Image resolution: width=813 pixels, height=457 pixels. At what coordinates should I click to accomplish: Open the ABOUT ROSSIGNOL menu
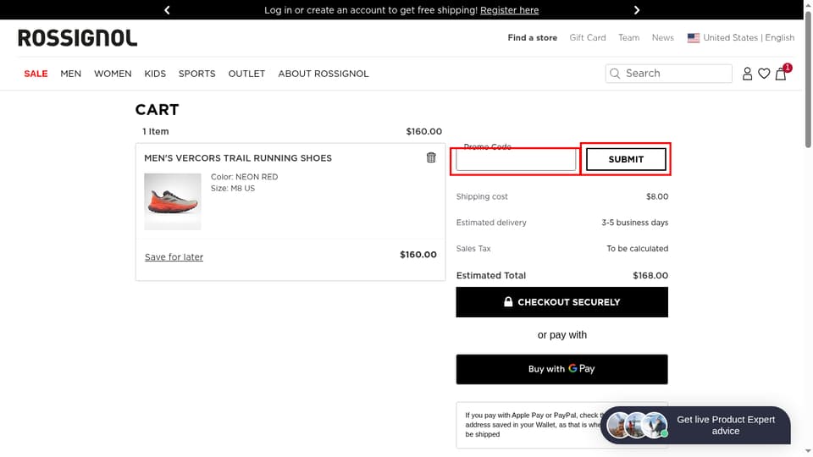(323, 74)
